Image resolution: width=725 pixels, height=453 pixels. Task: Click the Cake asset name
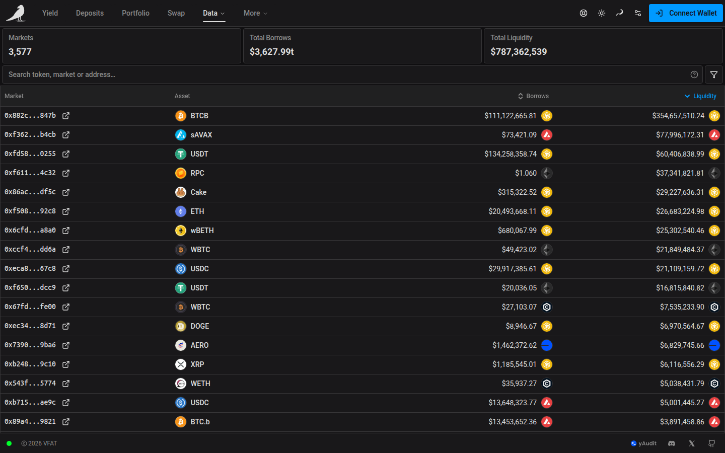pyautogui.click(x=198, y=192)
